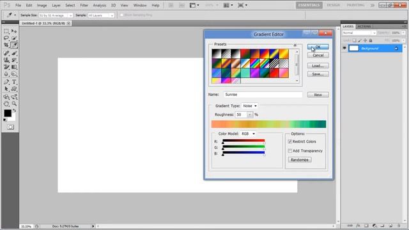This screenshot has height=230, width=409.
Task: Click the red R channel slider
Action: (243, 141)
